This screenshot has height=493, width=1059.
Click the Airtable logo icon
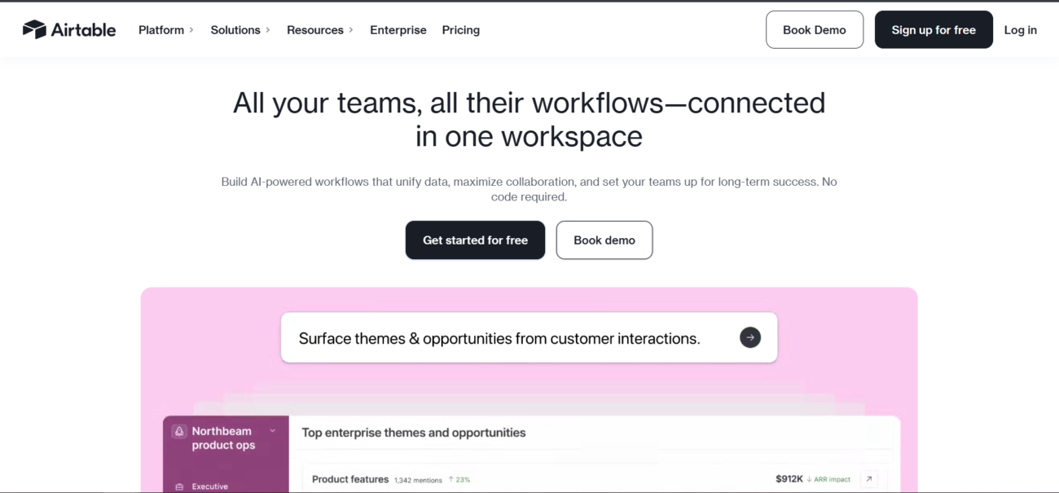[x=34, y=30]
